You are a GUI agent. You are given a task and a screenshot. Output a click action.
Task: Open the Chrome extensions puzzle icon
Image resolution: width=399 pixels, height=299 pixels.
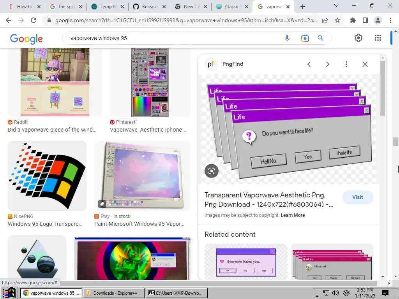(353, 20)
